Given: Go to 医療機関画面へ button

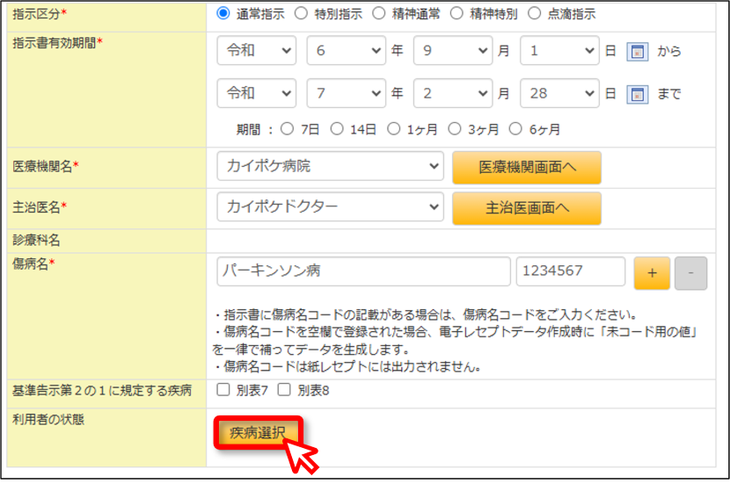Looking at the screenshot, I should 527,168.
